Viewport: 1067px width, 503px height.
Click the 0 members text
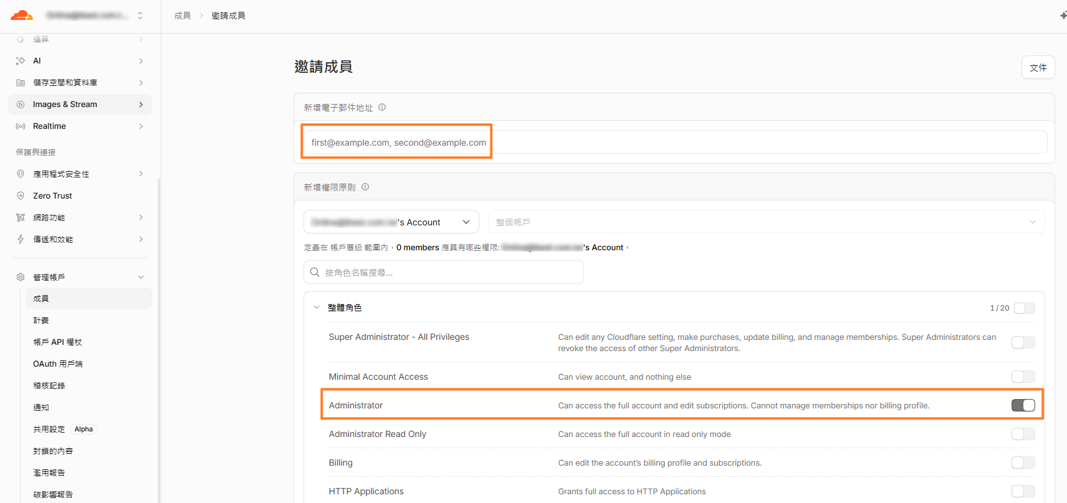pos(418,248)
